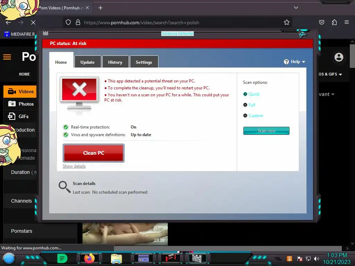Image resolution: width=355 pixels, height=266 pixels.
Task: Expand the 'OS & GIFS' navigation dropdown
Action: (330, 74)
